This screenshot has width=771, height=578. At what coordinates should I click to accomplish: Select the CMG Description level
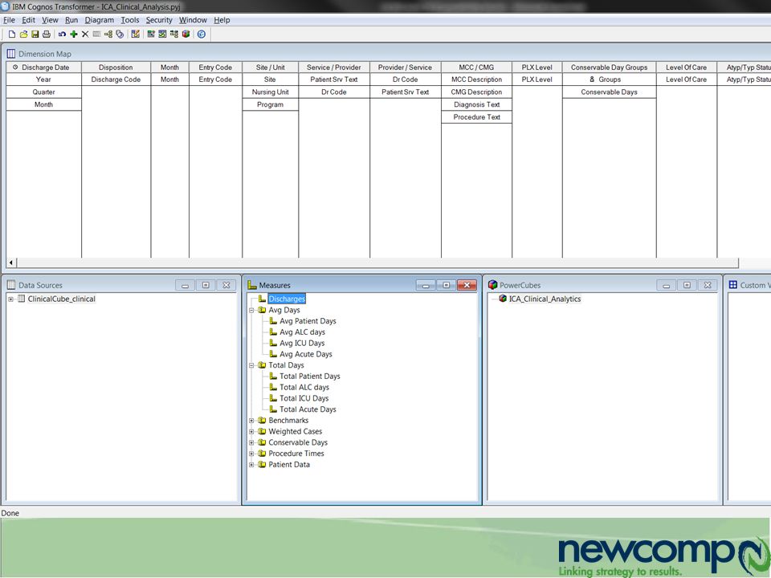476,92
